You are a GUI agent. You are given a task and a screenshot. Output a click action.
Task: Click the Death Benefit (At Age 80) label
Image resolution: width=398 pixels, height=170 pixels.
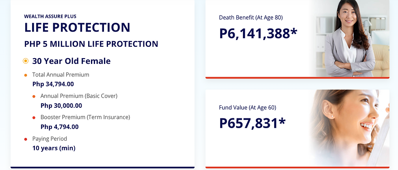point(251,17)
